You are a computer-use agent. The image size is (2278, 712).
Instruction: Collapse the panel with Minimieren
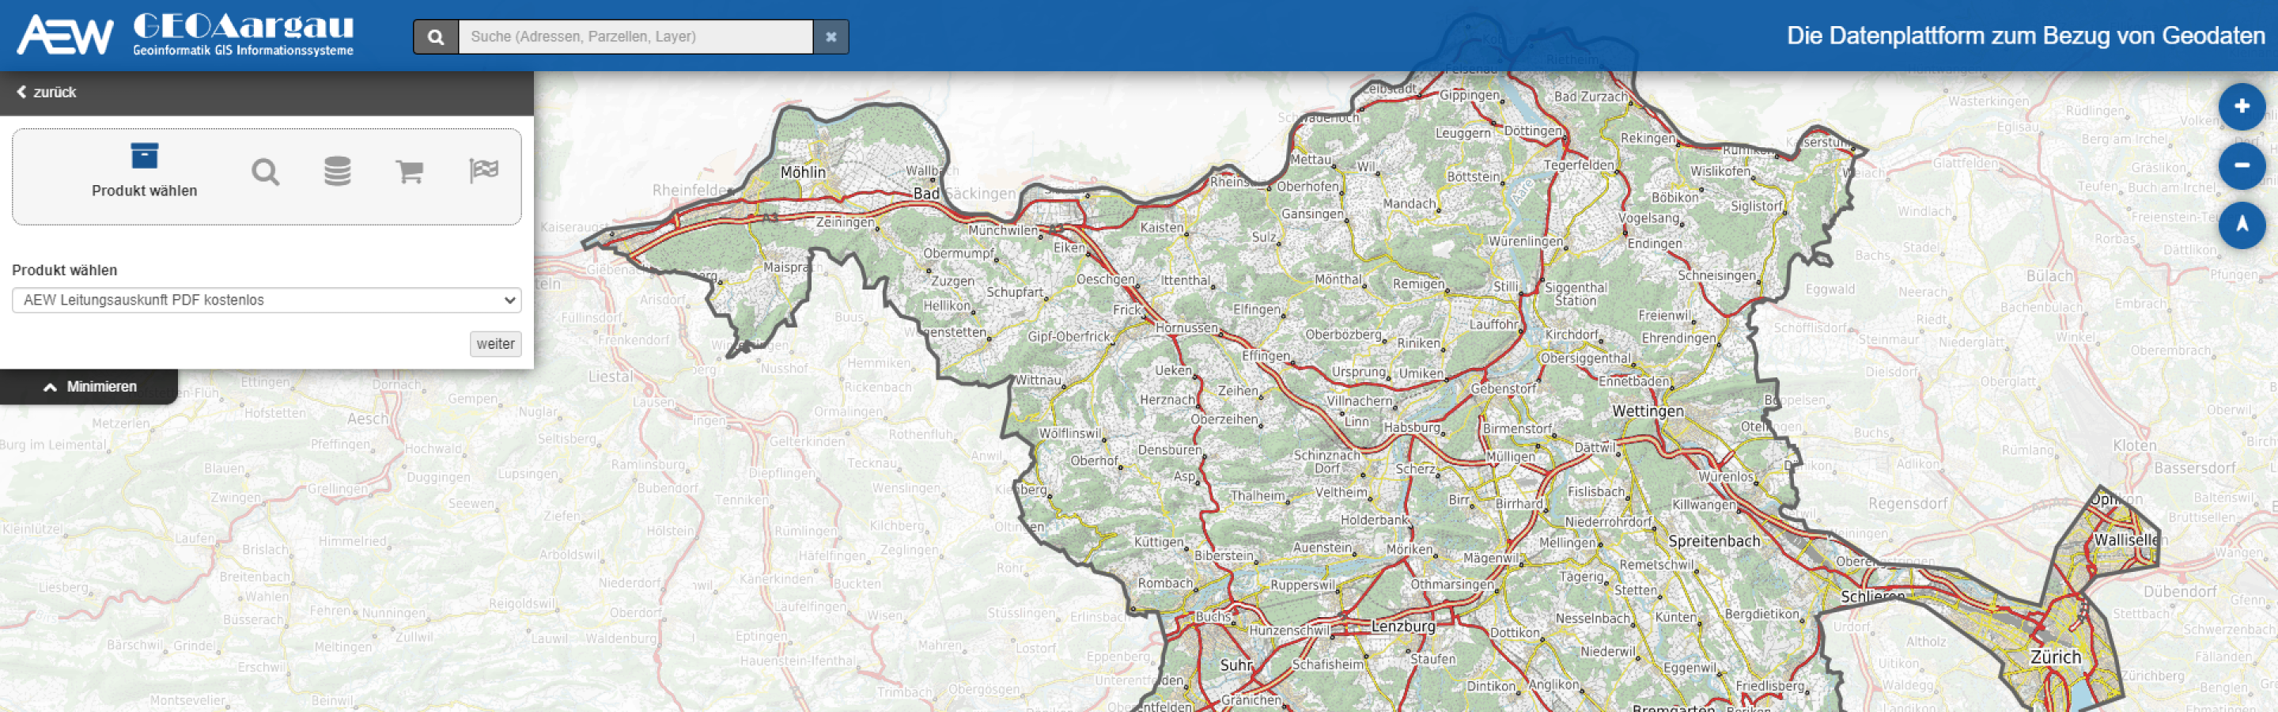[x=89, y=387]
